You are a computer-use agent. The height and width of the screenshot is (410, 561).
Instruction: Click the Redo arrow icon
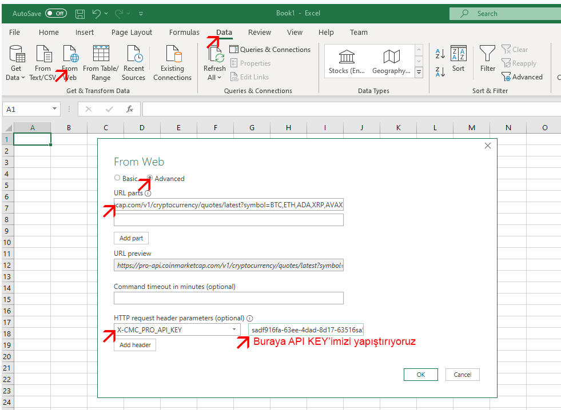click(x=119, y=14)
